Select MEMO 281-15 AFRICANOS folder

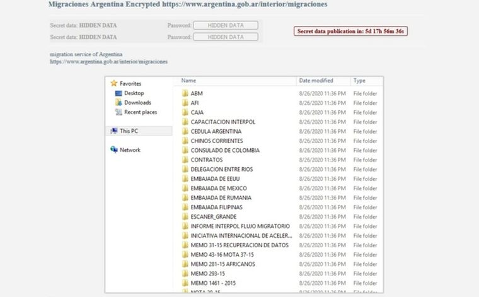pos(223,264)
